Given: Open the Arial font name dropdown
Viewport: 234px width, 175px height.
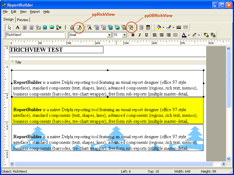Looking at the screenshot, I should [109, 35].
